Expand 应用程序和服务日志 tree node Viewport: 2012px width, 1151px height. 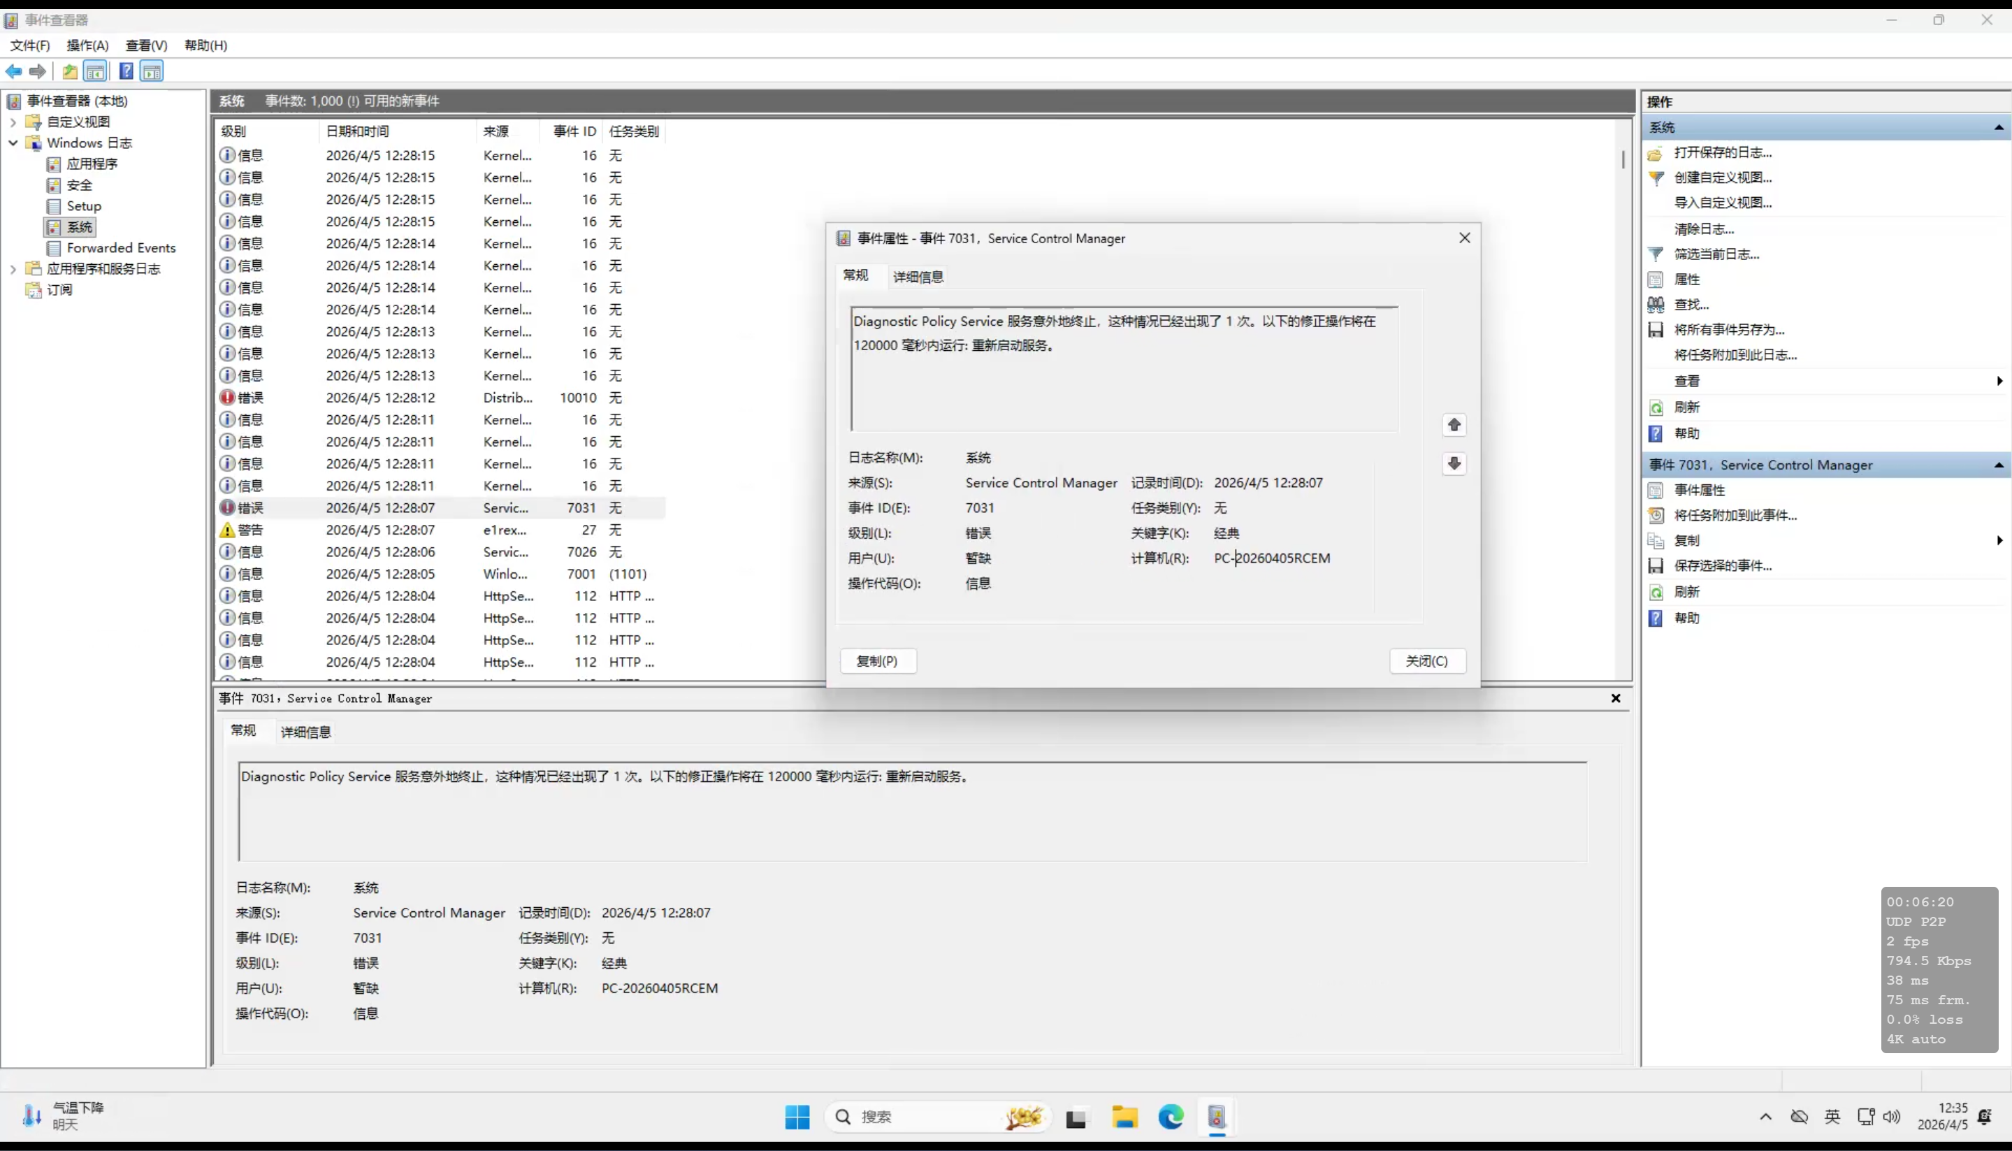tap(13, 269)
